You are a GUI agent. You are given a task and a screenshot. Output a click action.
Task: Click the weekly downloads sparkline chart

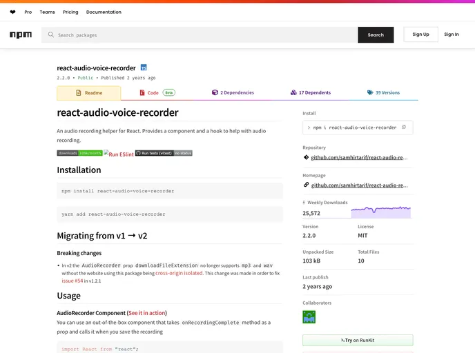click(381, 212)
